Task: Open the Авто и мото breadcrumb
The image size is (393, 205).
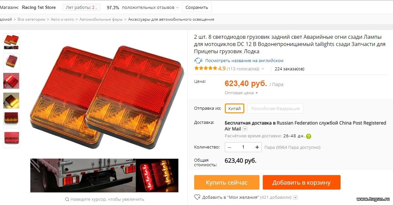Action: coord(62,19)
